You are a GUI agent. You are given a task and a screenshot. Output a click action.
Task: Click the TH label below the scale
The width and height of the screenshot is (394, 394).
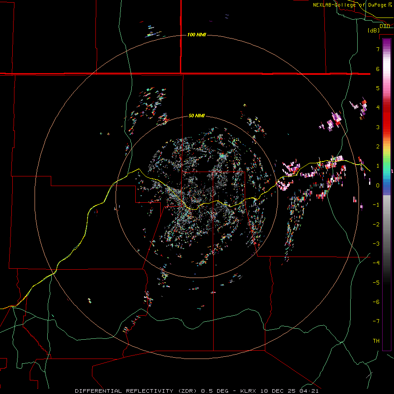(376, 341)
